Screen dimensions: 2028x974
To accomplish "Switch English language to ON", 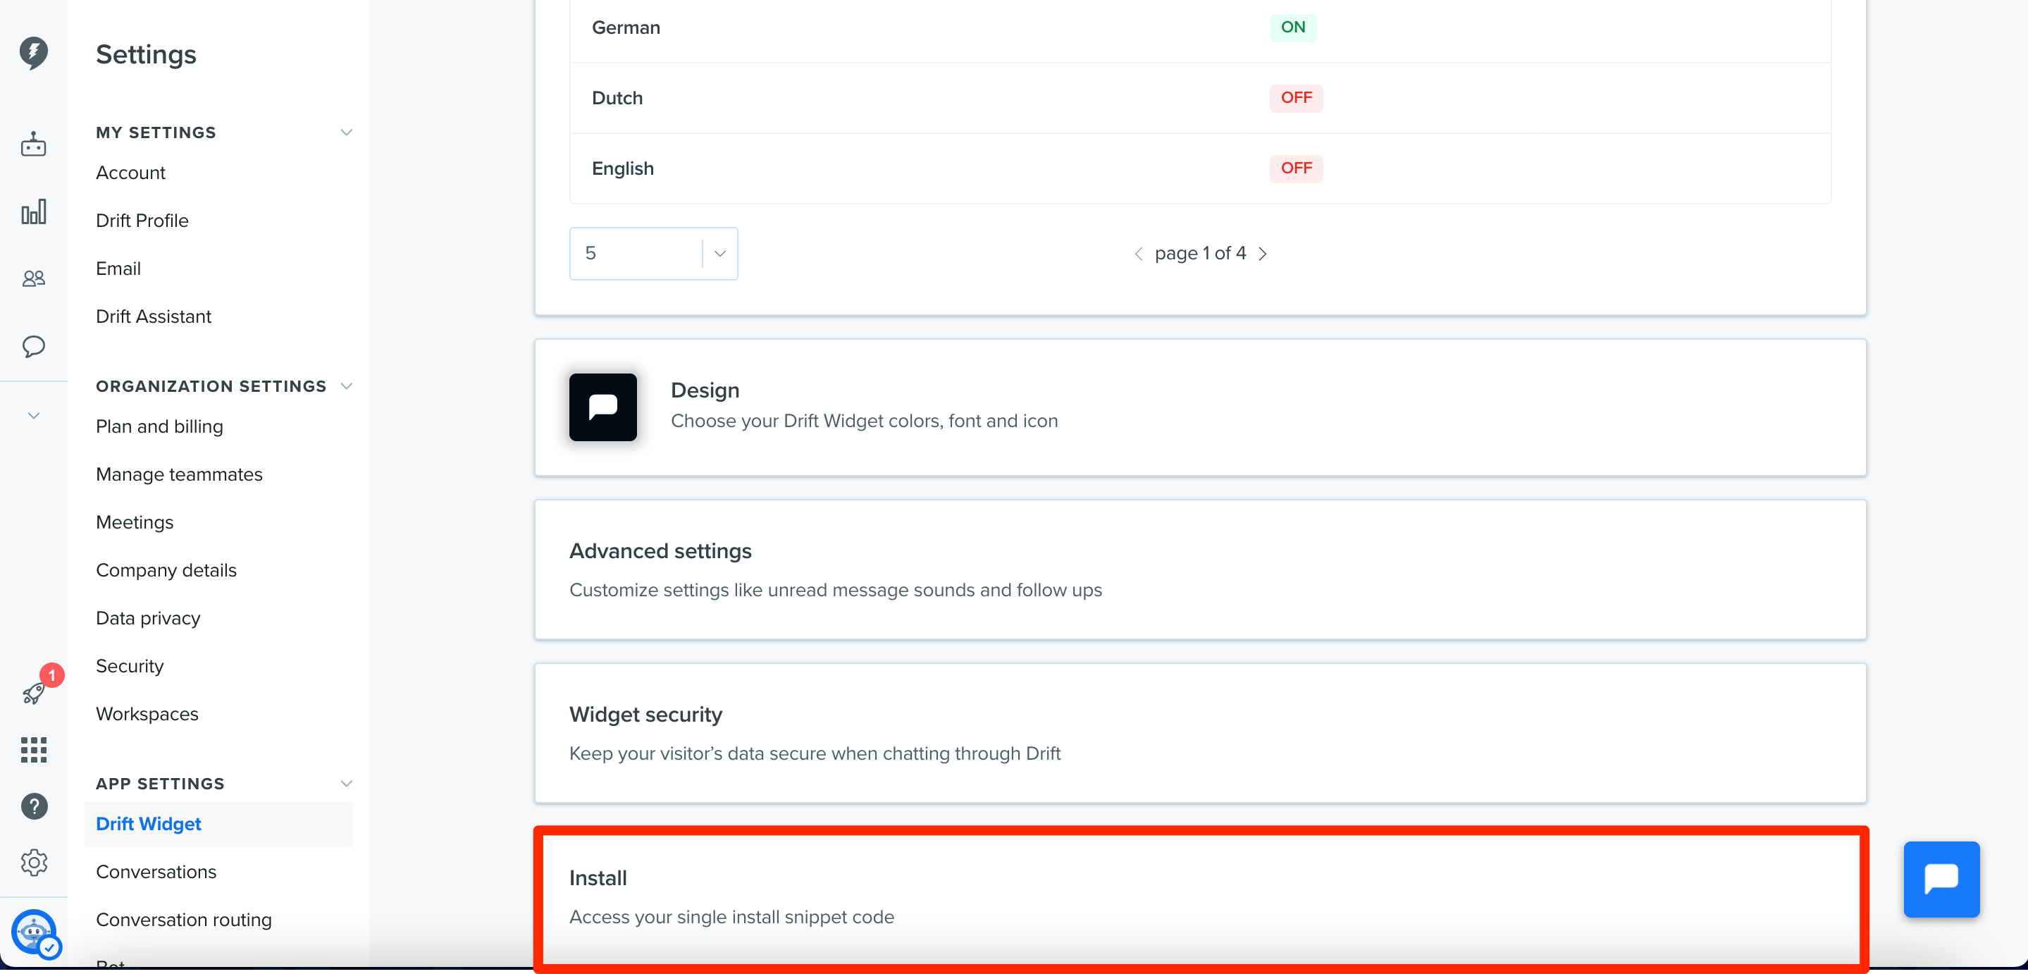I will pyautogui.click(x=1296, y=168).
